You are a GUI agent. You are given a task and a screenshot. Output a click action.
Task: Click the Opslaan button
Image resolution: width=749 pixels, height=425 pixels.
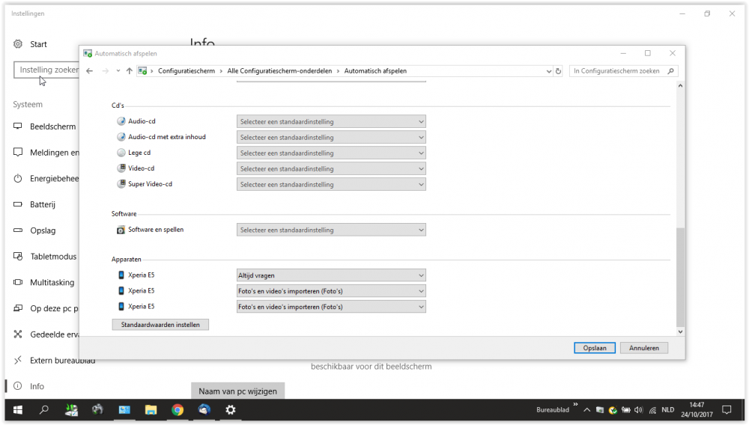coord(595,348)
